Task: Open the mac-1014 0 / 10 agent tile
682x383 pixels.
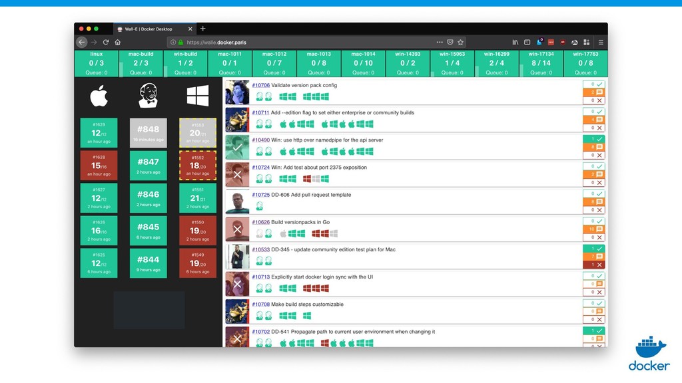Action: pos(363,63)
